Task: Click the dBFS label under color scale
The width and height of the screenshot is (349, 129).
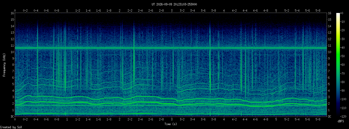Action: tap(341, 121)
